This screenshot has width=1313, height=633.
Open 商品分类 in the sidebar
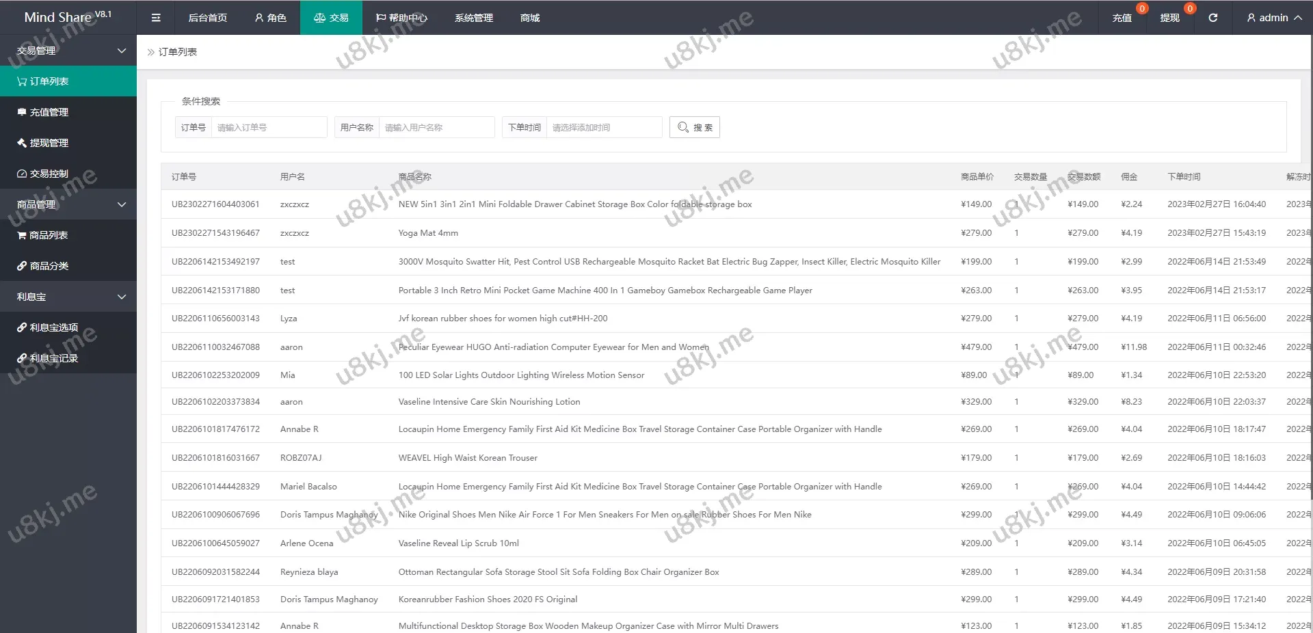click(x=49, y=266)
